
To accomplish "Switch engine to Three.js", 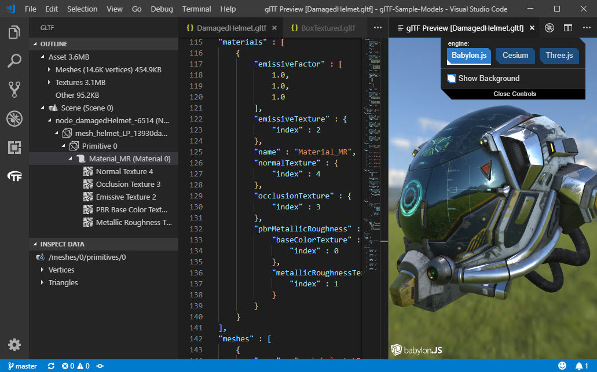I will point(559,56).
